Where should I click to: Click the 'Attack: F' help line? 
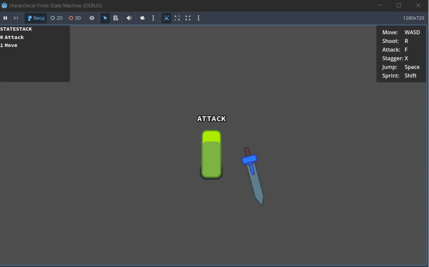pyautogui.click(x=395, y=50)
